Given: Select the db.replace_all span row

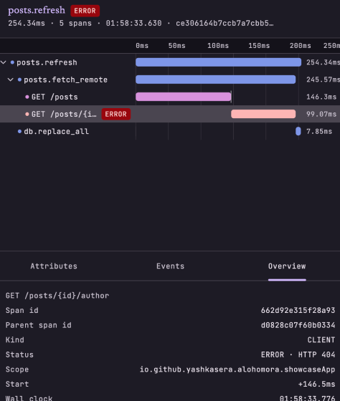Looking at the screenshot, I should click(170, 132).
